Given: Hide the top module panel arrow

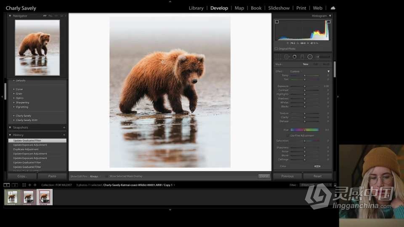Looking at the screenshot, I should 170,2.
